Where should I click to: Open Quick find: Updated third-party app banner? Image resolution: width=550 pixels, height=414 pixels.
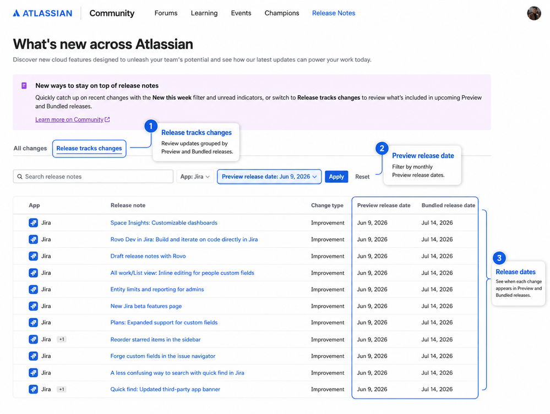pos(165,389)
